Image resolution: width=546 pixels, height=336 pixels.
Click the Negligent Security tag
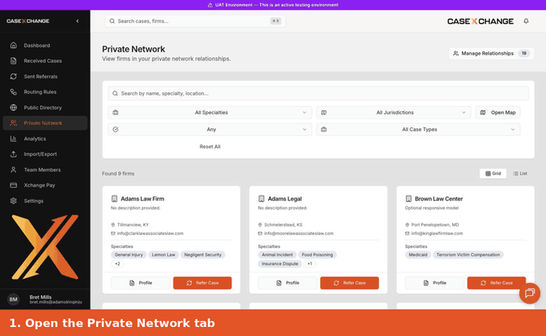(203, 254)
